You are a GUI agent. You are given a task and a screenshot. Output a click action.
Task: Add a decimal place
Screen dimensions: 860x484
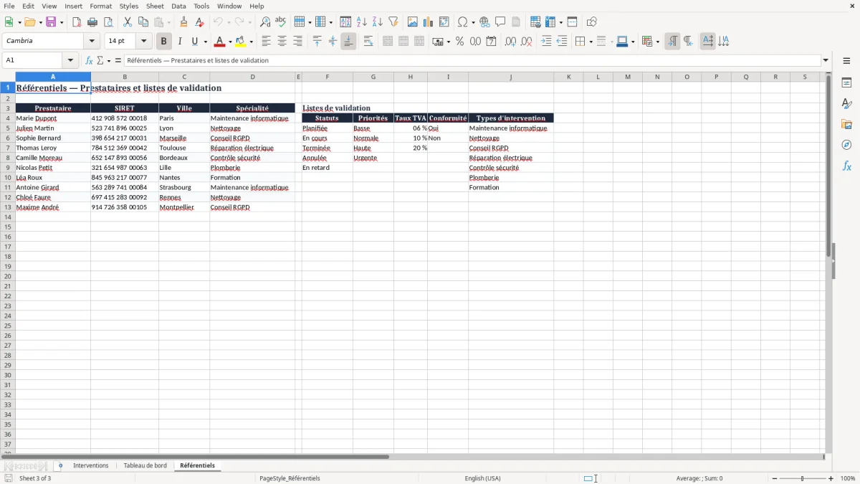[x=510, y=42]
